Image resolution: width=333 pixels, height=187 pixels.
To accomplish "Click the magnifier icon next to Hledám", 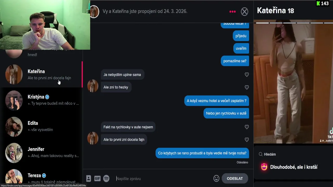I will tap(260, 154).
